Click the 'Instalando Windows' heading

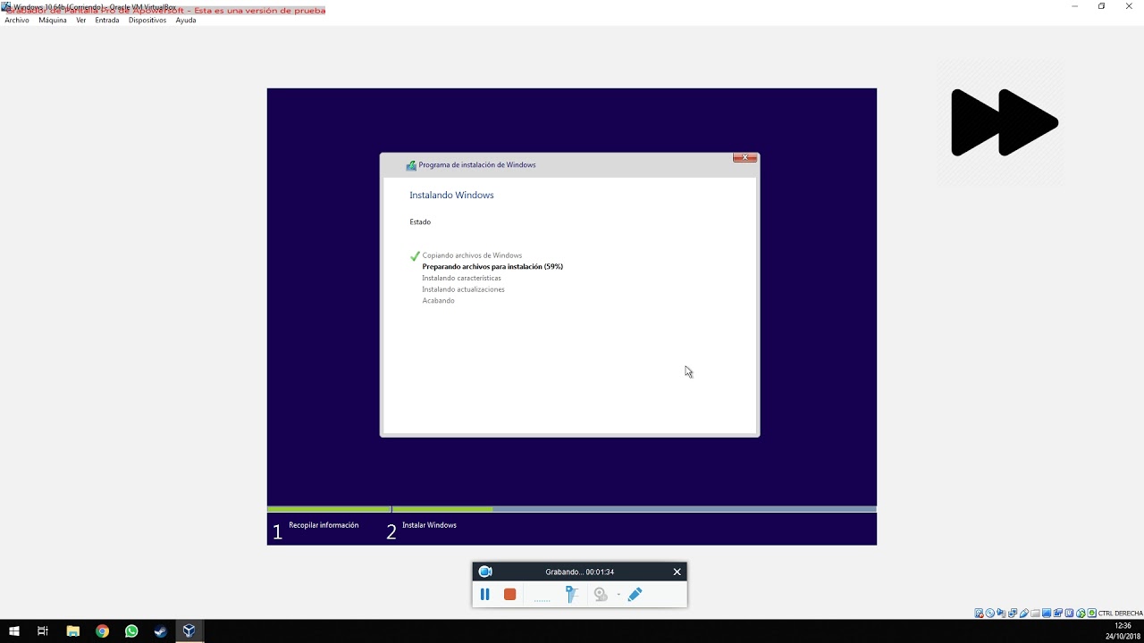[x=451, y=195]
